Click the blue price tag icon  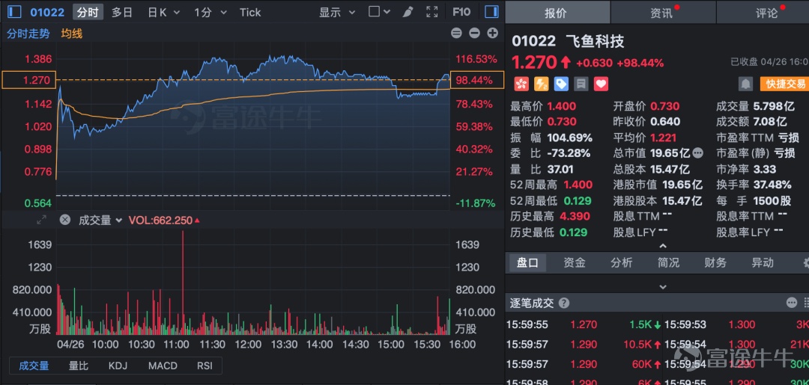561,84
